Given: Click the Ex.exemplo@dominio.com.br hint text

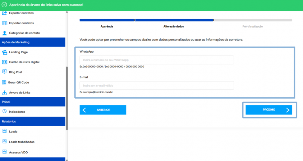Looking at the screenshot, I should click(96, 92).
